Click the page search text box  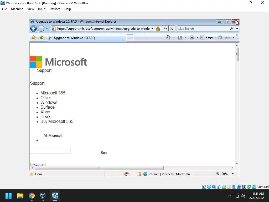(50, 151)
